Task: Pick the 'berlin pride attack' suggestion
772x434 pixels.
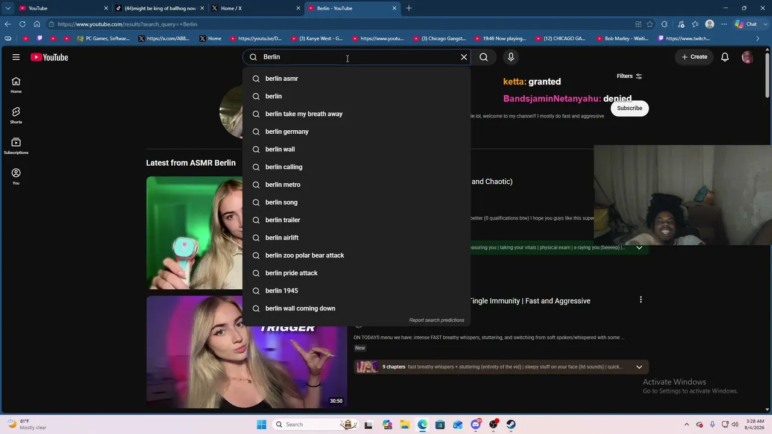Action: [356, 273]
